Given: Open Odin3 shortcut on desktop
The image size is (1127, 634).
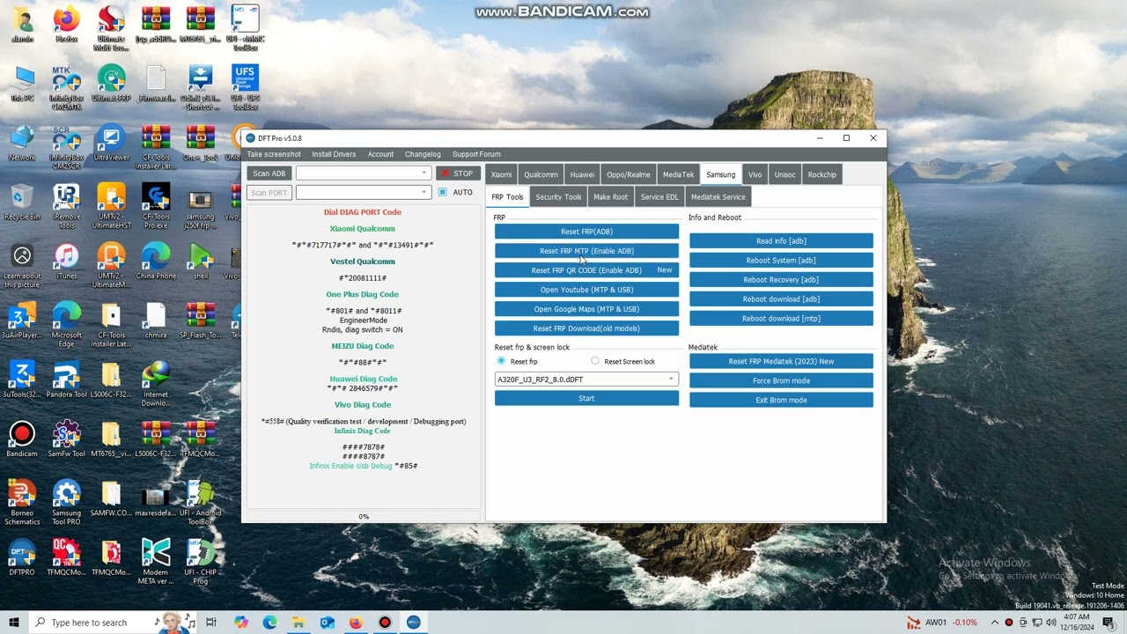Looking at the screenshot, I should tap(201, 88).
